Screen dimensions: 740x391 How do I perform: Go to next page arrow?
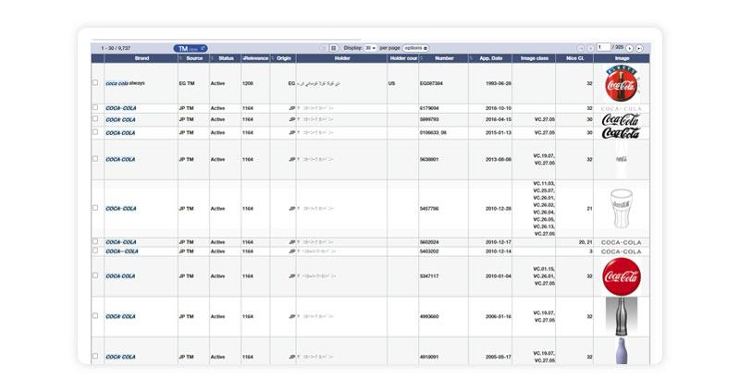pyautogui.click(x=630, y=48)
